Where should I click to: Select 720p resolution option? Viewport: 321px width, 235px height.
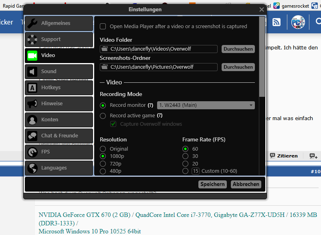tap(103, 163)
